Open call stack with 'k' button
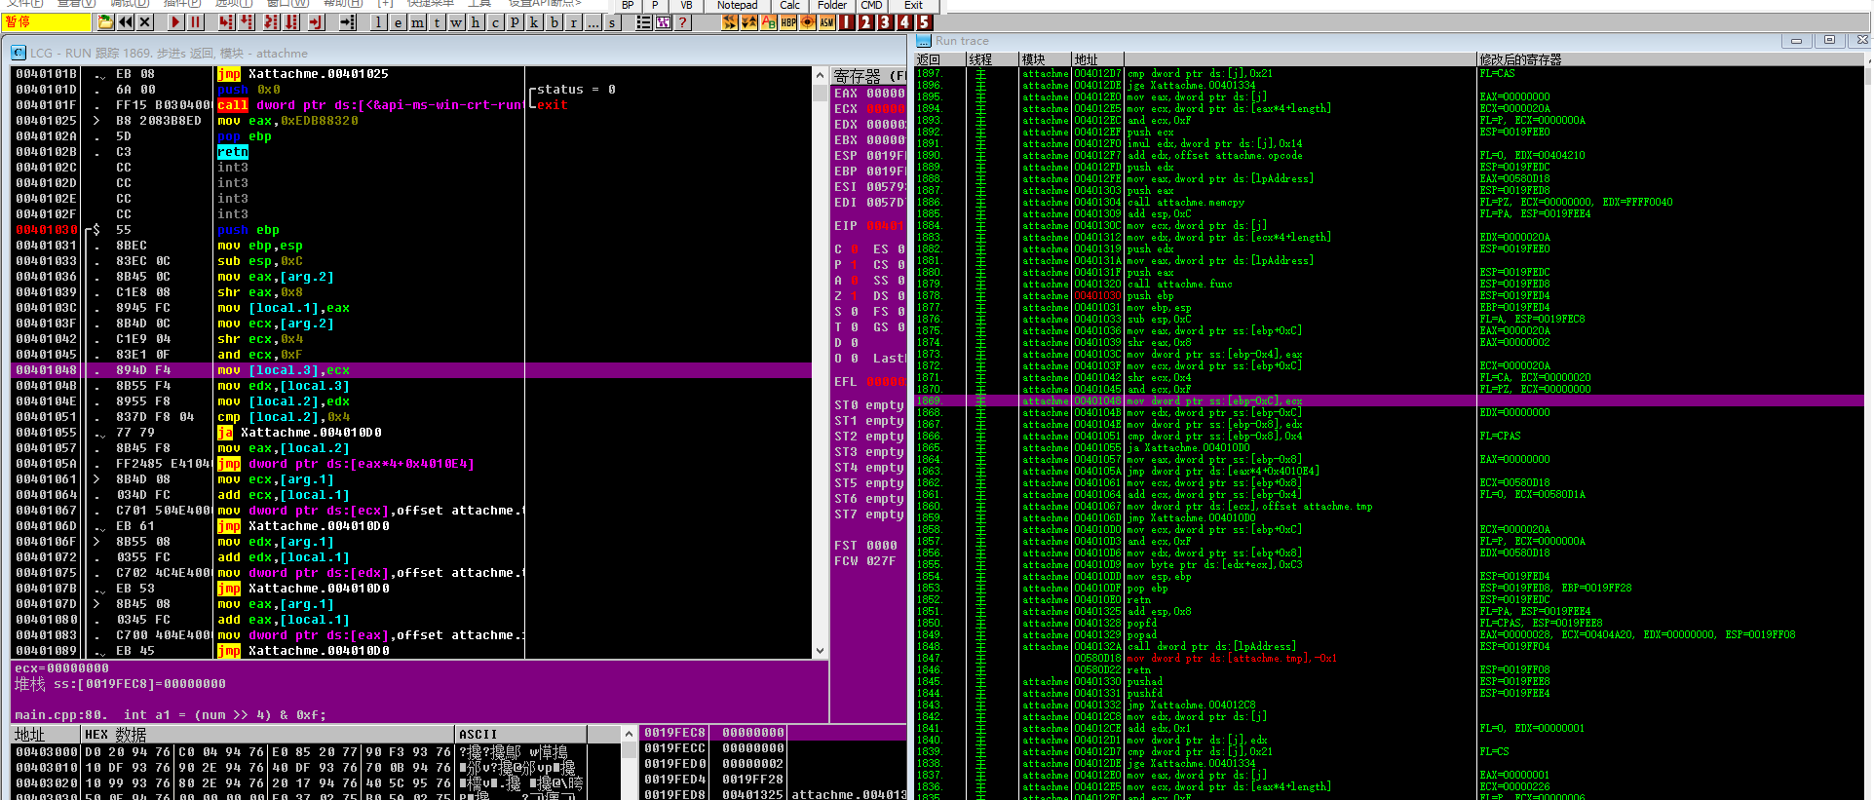The height and width of the screenshot is (800, 1874). (x=535, y=21)
